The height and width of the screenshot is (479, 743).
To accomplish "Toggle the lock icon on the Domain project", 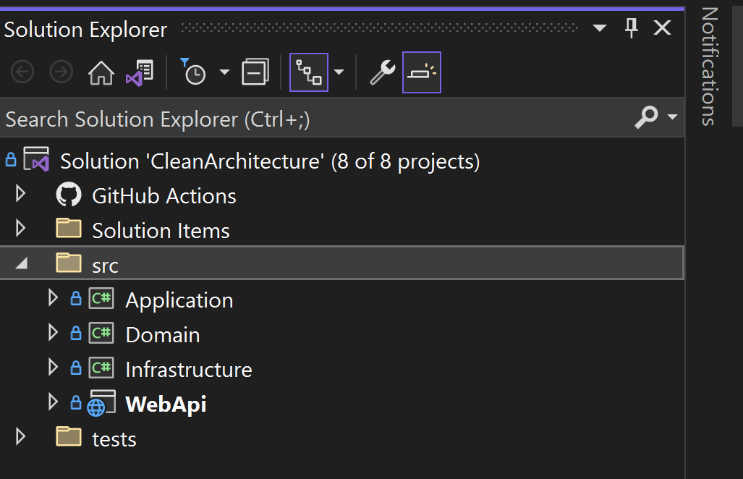I will point(76,334).
